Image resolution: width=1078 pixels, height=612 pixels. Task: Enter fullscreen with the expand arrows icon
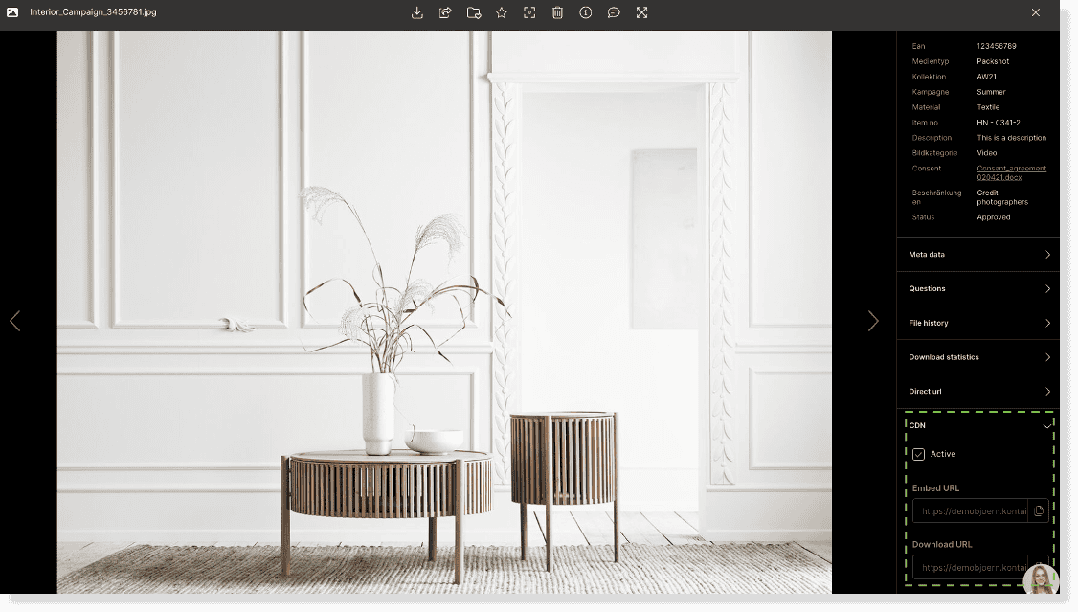point(641,12)
